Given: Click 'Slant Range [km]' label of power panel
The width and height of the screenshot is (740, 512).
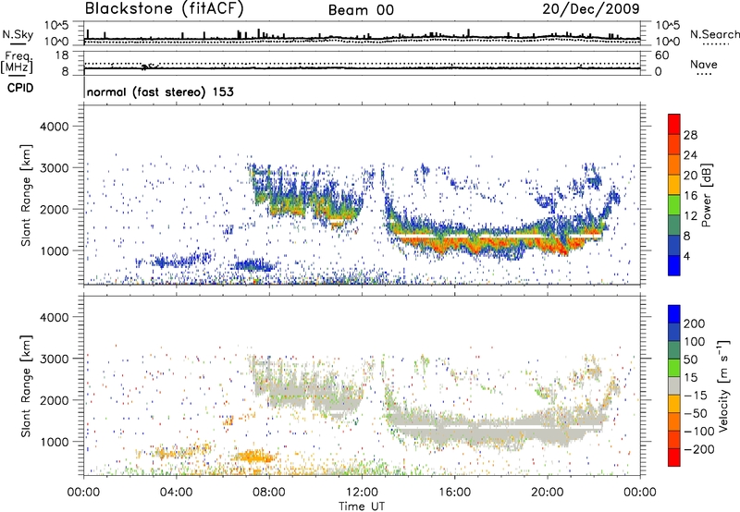Looking at the screenshot, I should [x=26, y=195].
